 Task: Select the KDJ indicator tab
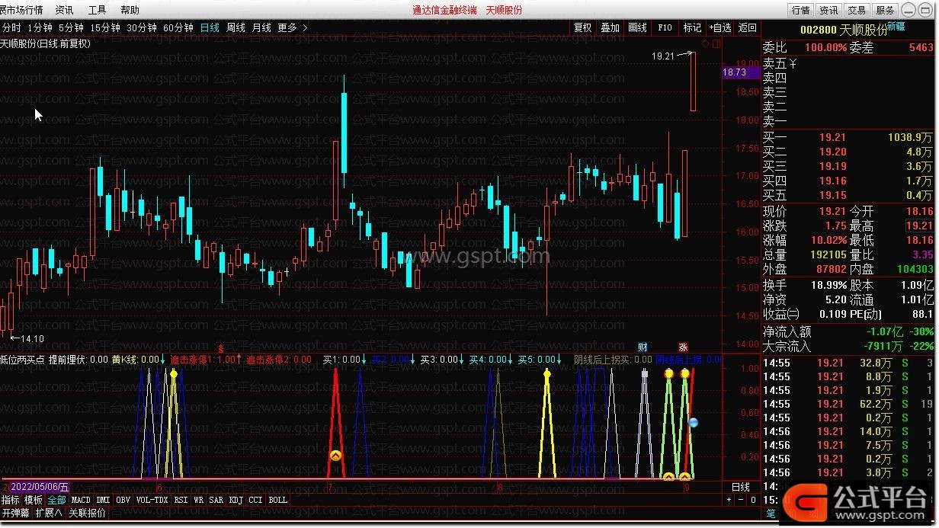236,500
